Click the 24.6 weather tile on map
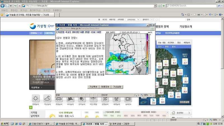This screenshot has width=224, height=126. click(x=178, y=95)
